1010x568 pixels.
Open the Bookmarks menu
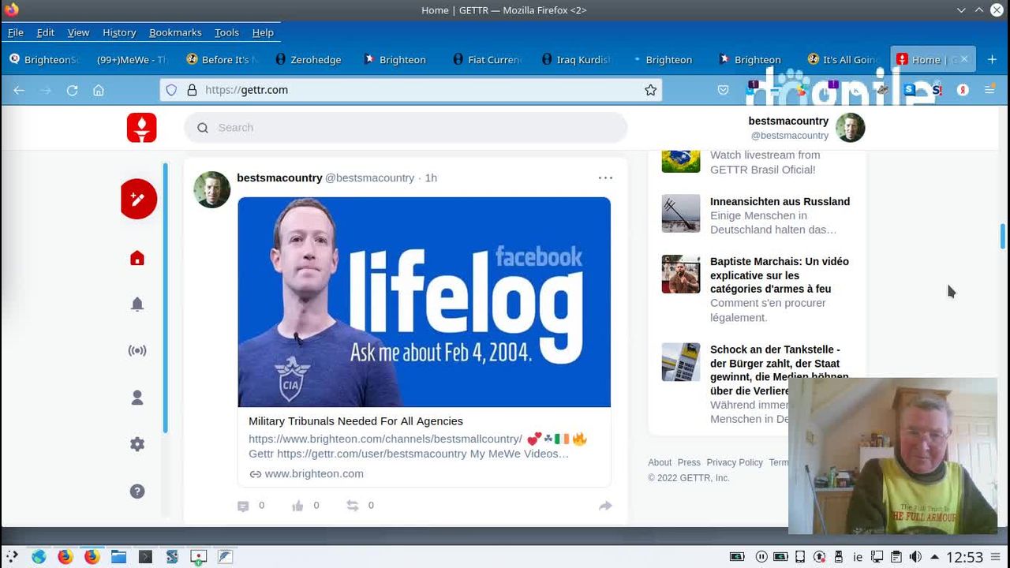click(175, 32)
